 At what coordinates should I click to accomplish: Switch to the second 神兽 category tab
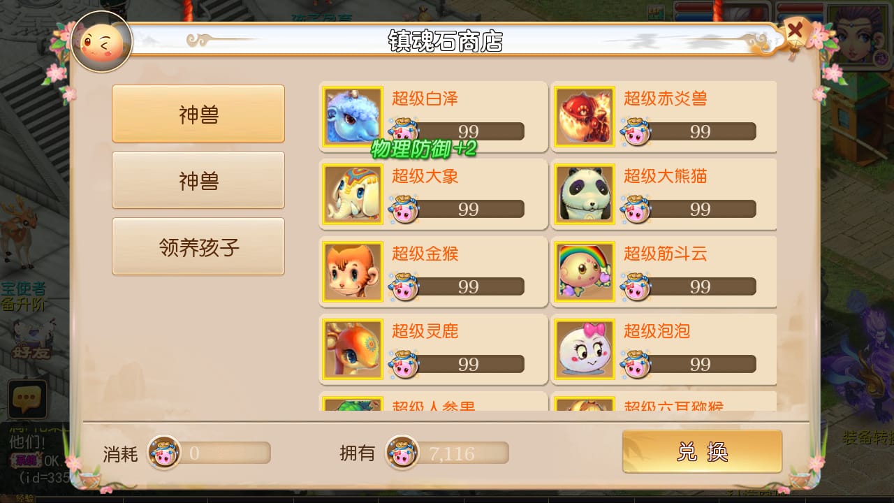coord(198,180)
